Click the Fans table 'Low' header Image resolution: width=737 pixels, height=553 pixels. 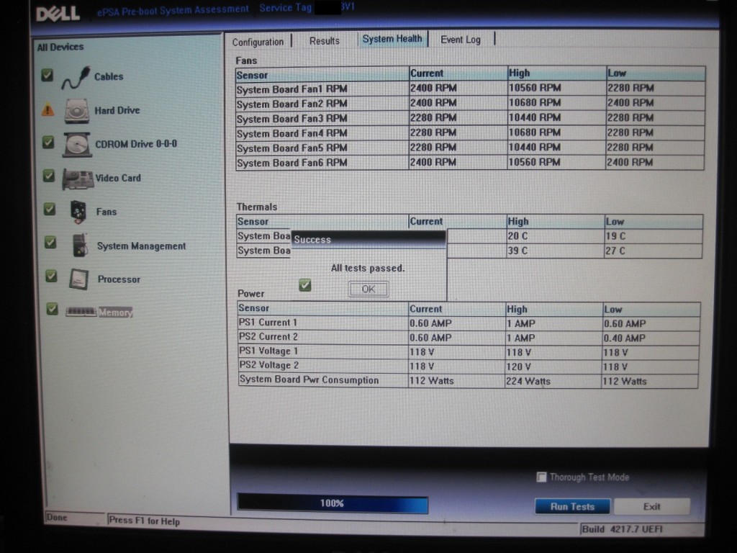coord(617,73)
